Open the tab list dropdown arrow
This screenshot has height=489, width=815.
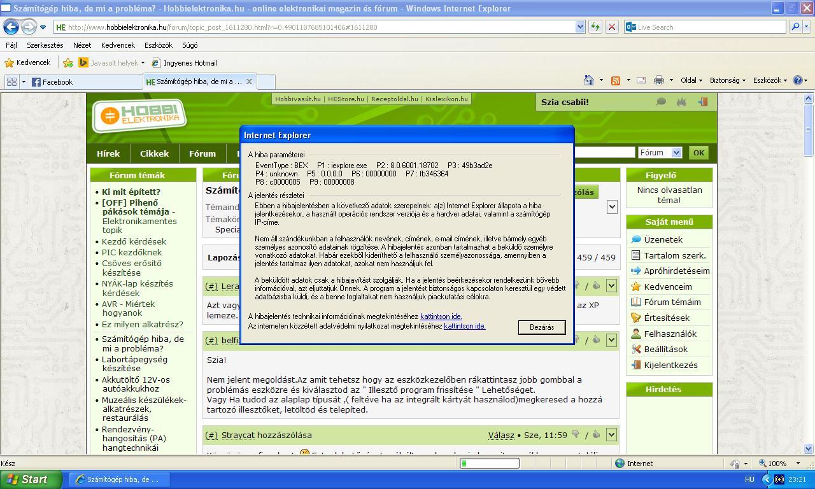click(x=24, y=81)
